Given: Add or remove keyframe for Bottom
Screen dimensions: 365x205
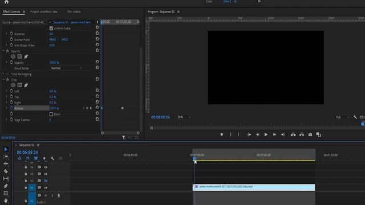Looking at the screenshot, I should point(87,108).
